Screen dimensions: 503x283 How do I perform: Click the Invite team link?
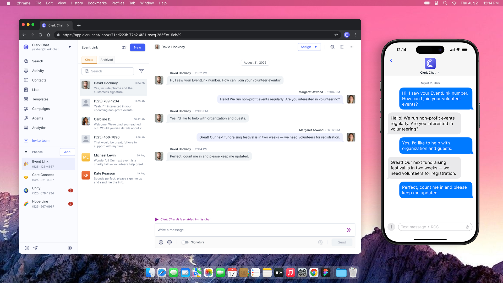pos(41,141)
